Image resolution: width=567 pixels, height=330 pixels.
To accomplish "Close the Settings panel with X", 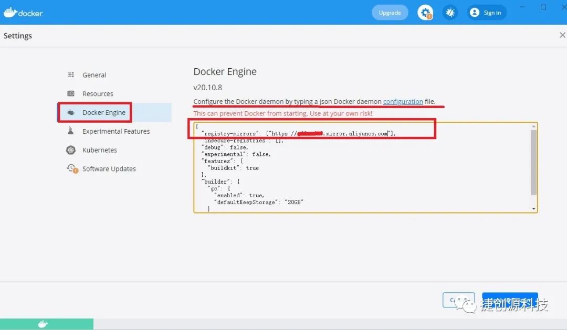I will 562,35.
